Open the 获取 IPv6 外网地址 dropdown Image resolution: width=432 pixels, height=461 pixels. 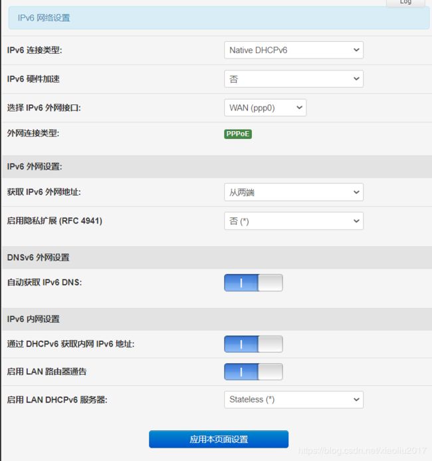(294, 192)
